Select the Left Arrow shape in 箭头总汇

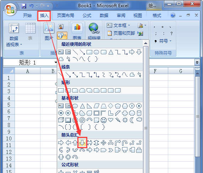68,143
